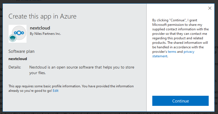Click the 'Software plan' section heading
218x114 pixels.
(x=21, y=51)
